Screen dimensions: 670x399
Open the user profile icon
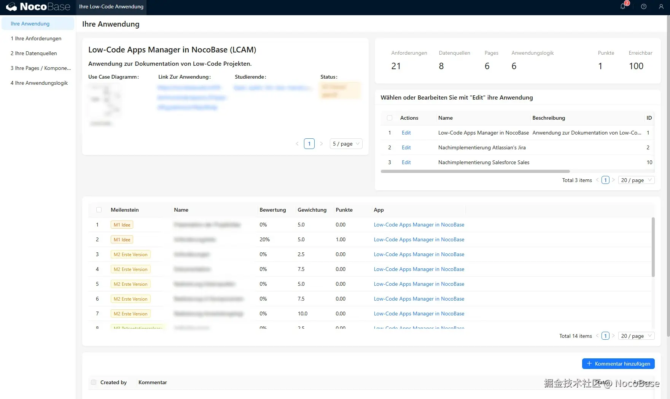click(x=661, y=6)
